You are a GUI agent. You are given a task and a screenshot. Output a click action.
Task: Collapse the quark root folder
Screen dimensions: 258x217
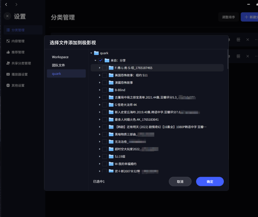(x=91, y=53)
